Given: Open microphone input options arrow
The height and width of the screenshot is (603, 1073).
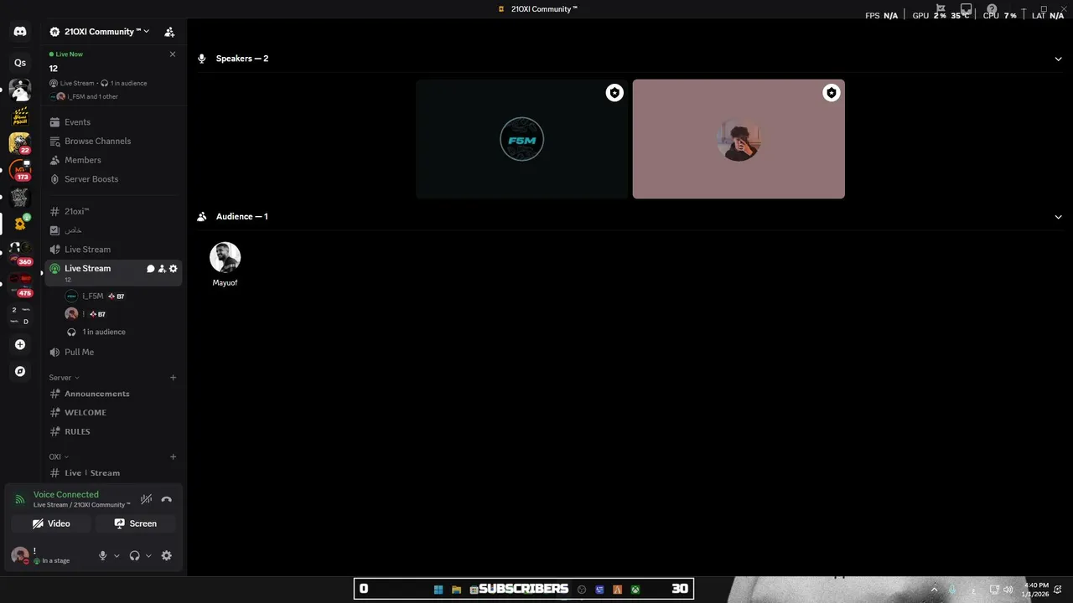Looking at the screenshot, I should (x=117, y=555).
